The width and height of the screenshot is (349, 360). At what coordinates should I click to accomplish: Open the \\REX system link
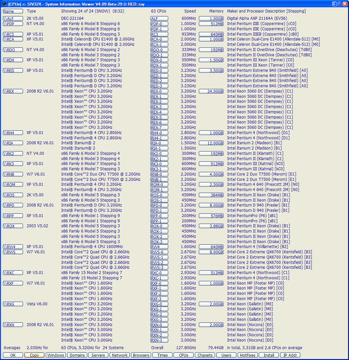click(x=13, y=91)
